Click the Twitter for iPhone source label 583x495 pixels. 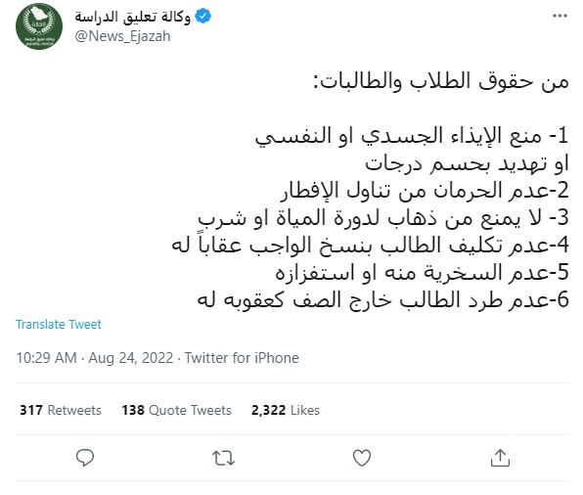[242, 358]
